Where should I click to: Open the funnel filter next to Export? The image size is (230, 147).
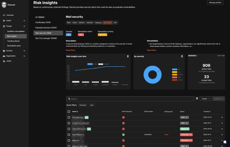pos(197,99)
